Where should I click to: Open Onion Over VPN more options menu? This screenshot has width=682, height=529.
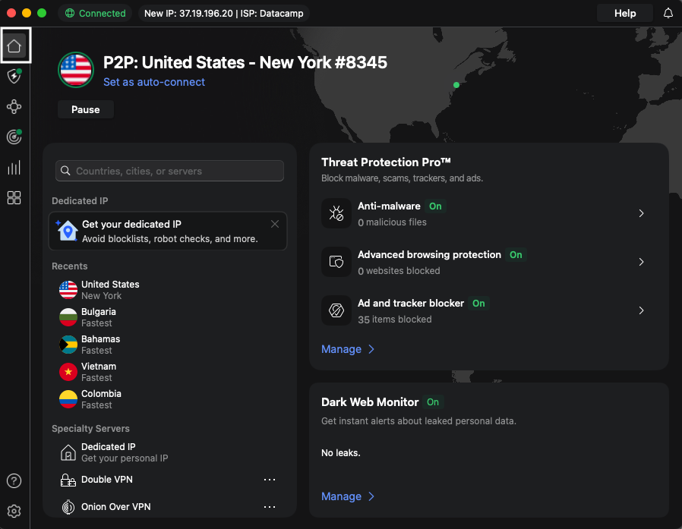tap(270, 507)
